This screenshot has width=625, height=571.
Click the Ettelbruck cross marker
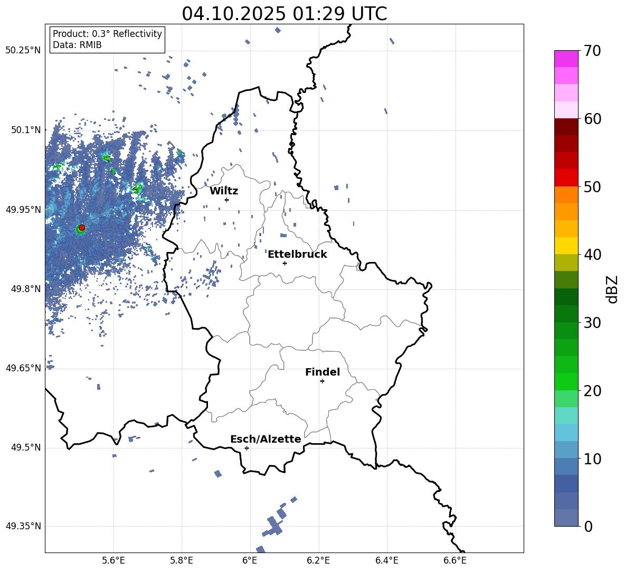(285, 263)
